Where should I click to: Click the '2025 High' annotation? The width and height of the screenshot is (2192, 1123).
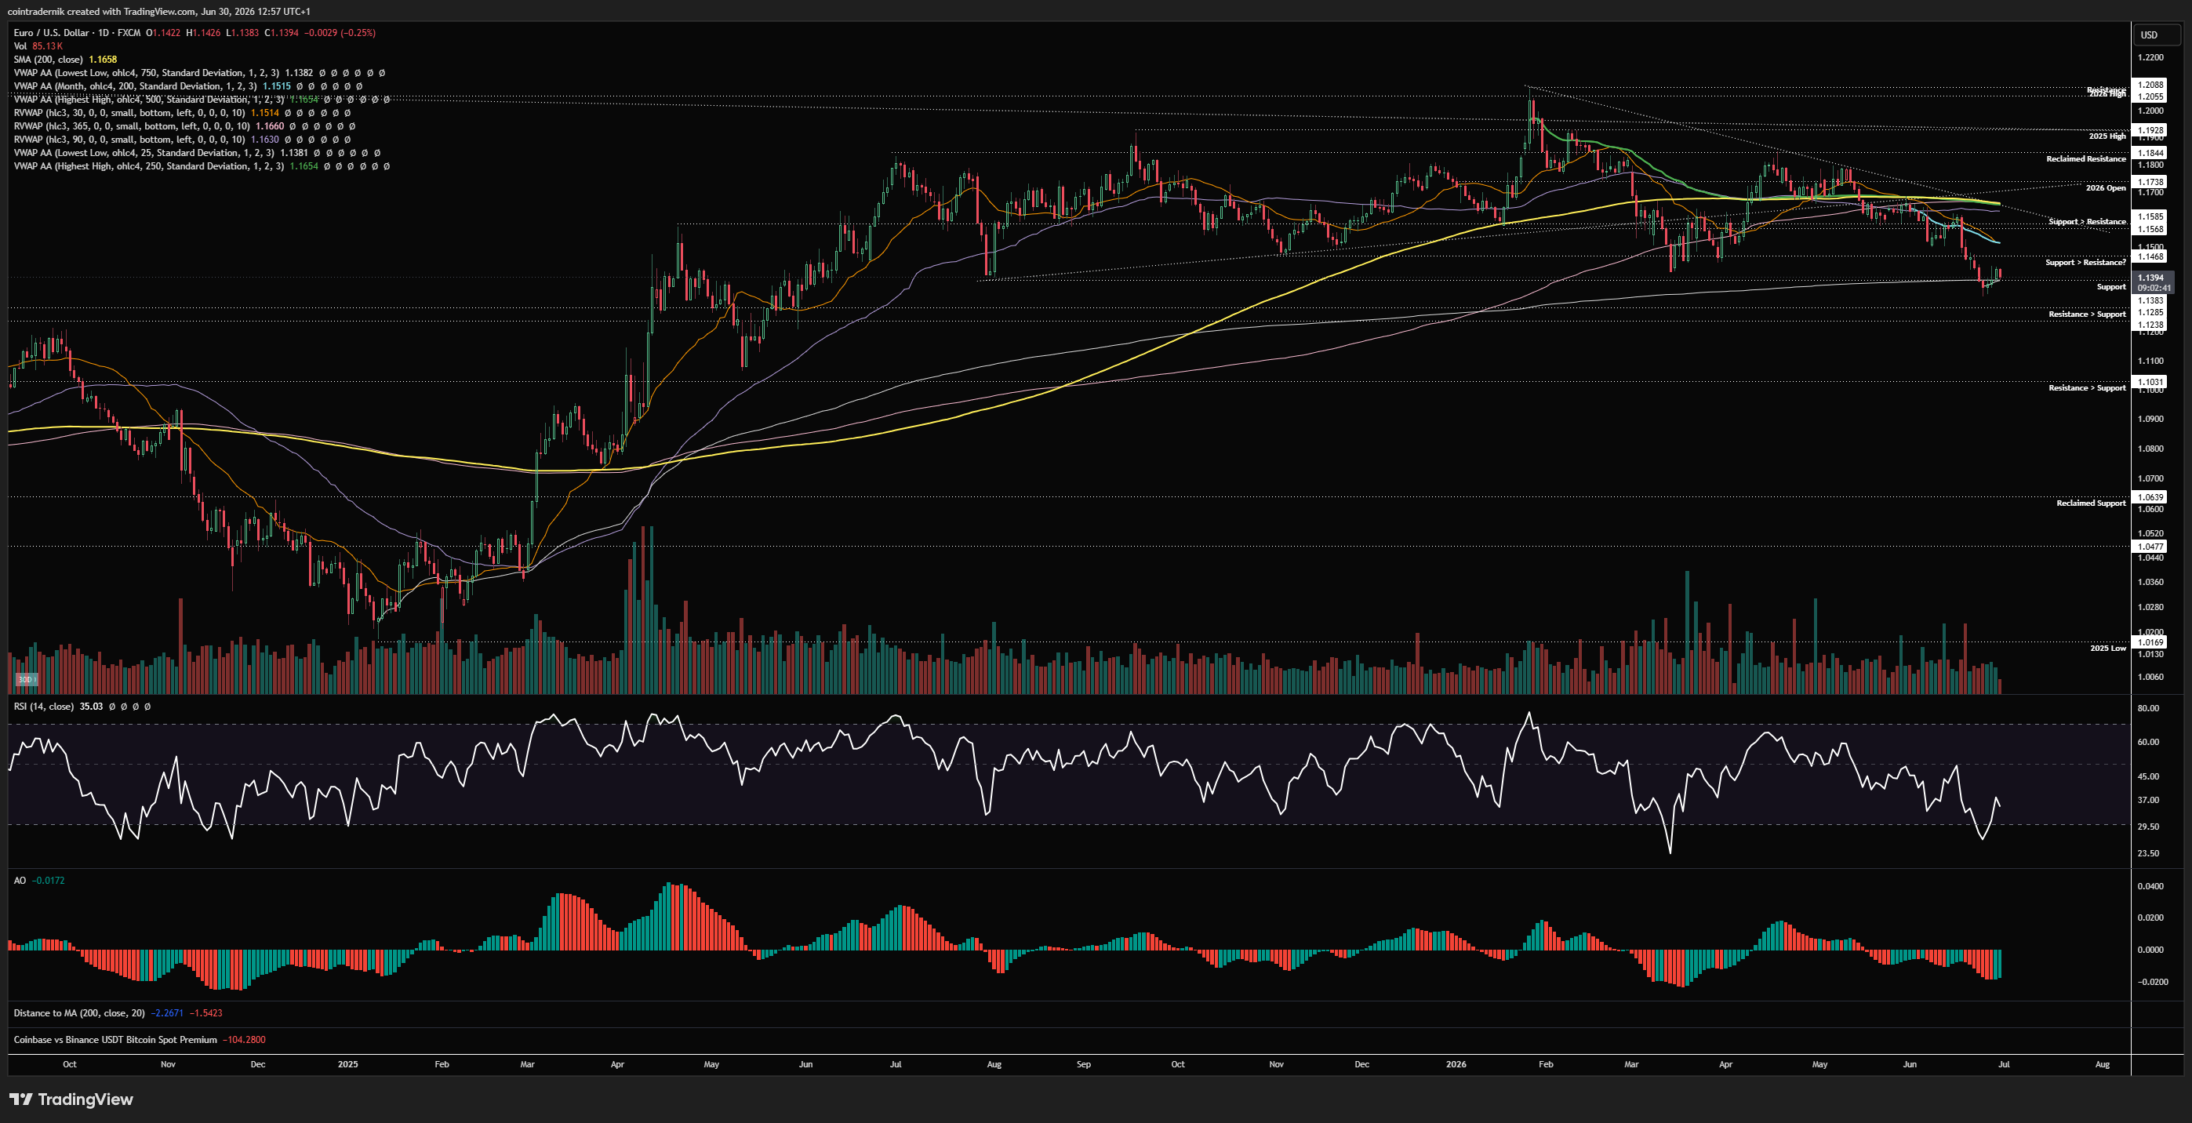[x=2107, y=136]
